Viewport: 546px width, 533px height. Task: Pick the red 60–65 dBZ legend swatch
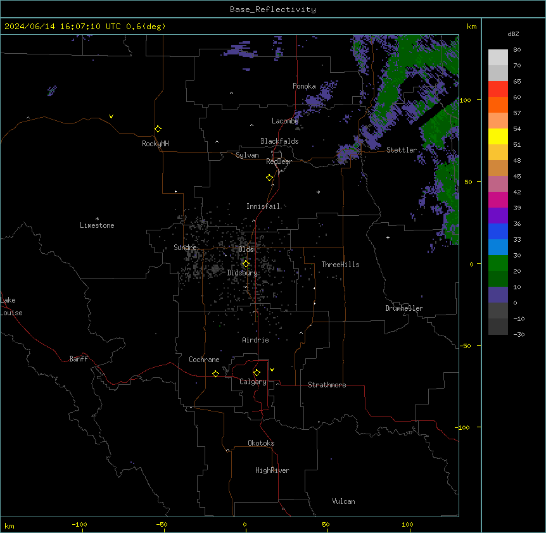coord(498,89)
